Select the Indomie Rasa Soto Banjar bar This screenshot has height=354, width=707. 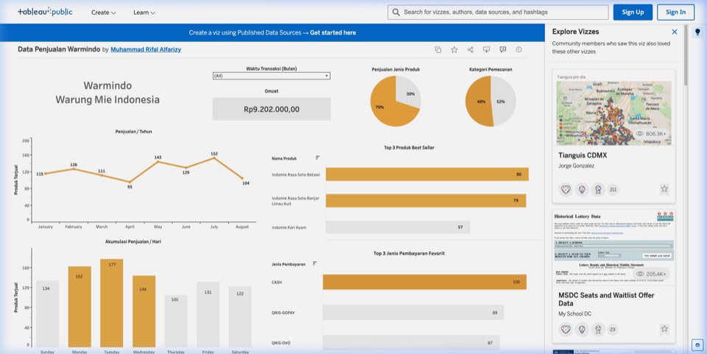(x=426, y=200)
